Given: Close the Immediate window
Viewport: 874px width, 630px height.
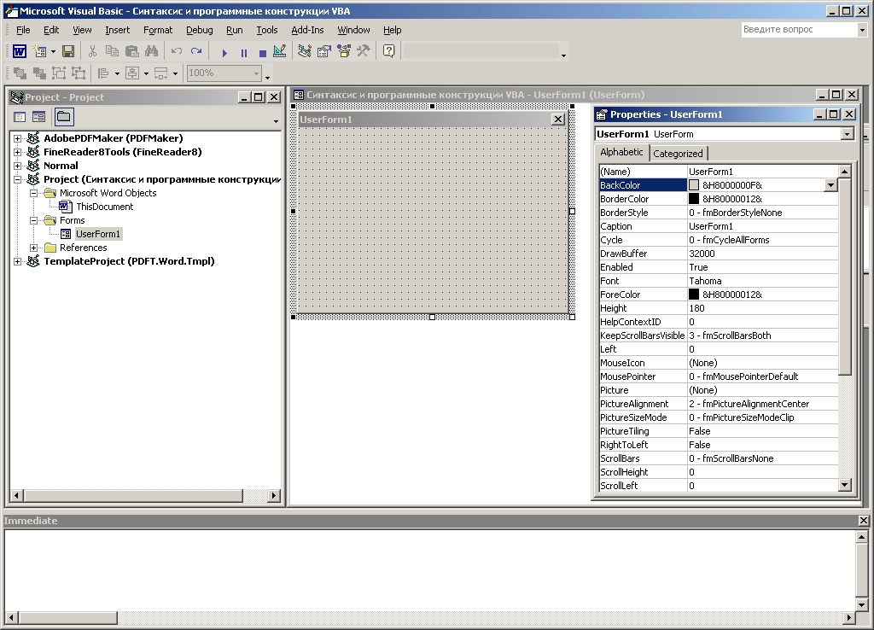Looking at the screenshot, I should (x=864, y=521).
